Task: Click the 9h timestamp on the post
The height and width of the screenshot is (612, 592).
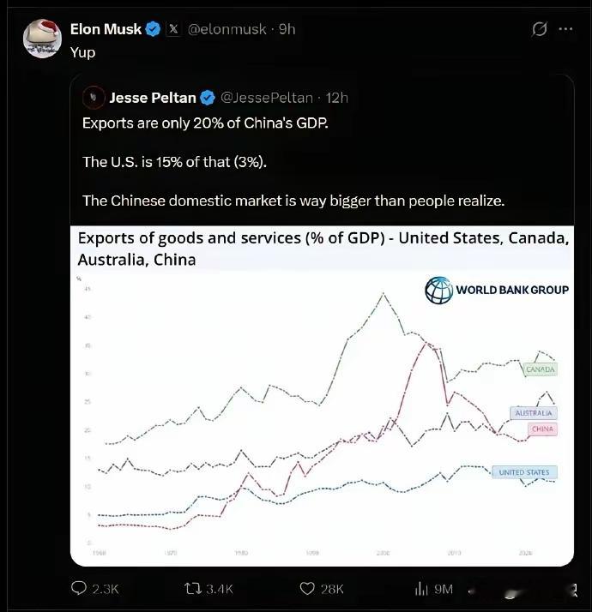Action: point(287,29)
